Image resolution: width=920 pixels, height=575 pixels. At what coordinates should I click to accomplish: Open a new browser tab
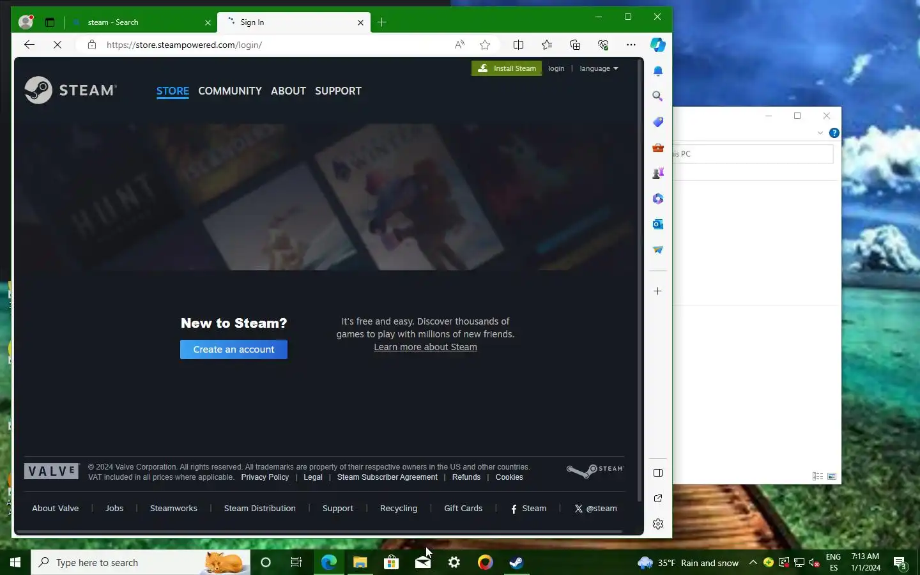[x=382, y=22]
